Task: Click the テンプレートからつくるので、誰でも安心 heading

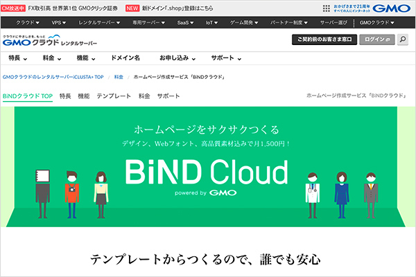Action: pos(206,259)
